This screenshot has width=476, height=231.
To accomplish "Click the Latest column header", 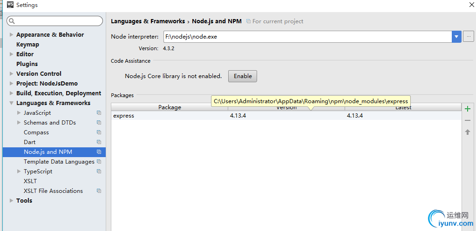I will [403, 107].
